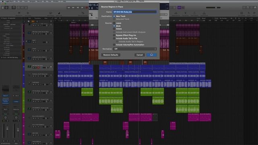This screenshot has width=258, height=145.
Task: Toggle the Quick Help button
Action: 10,8
